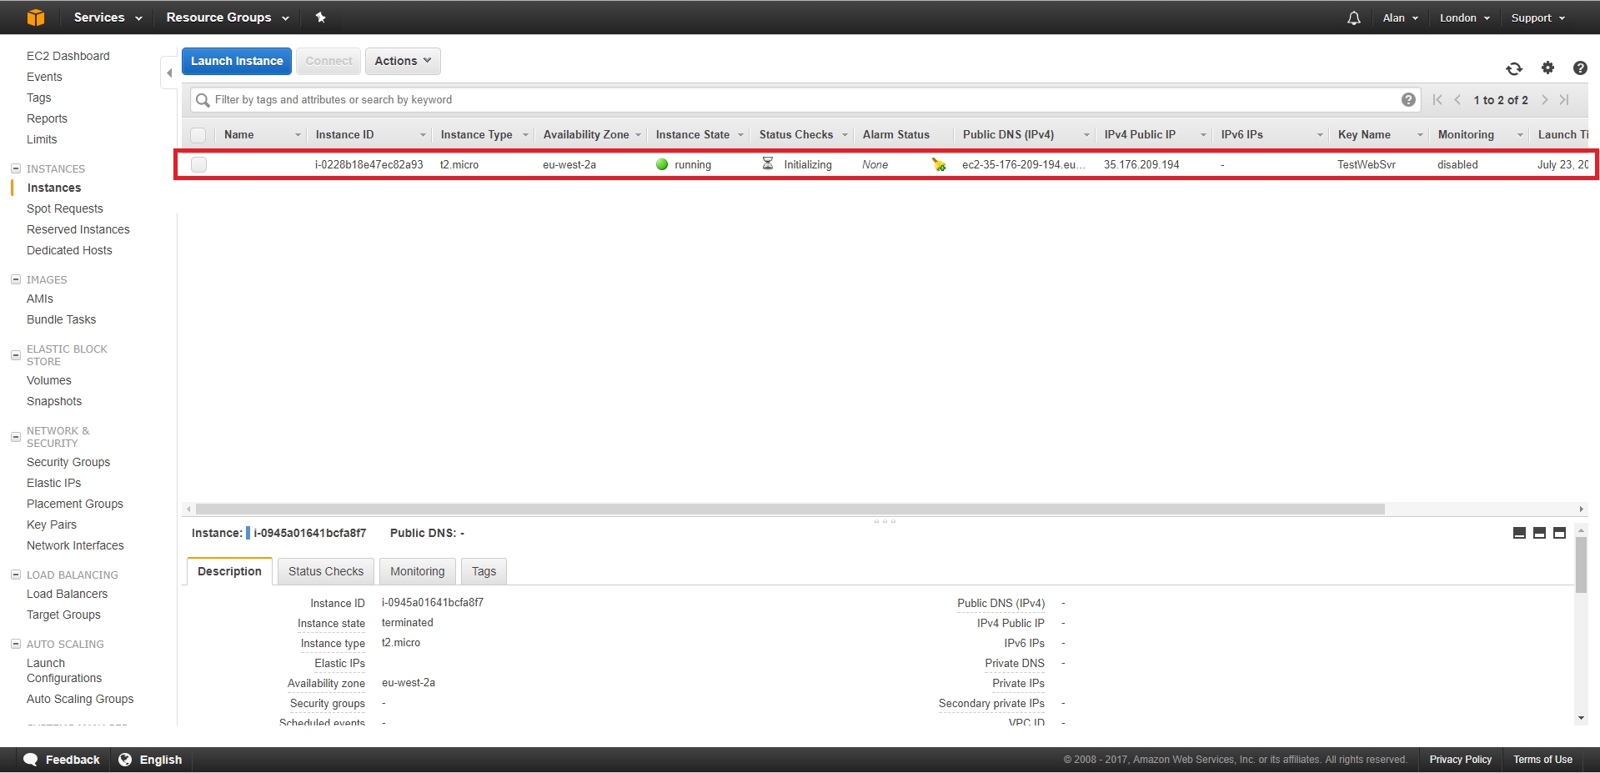Pin shortcuts with the pushpin icon
The image size is (1600, 773).
point(320,18)
